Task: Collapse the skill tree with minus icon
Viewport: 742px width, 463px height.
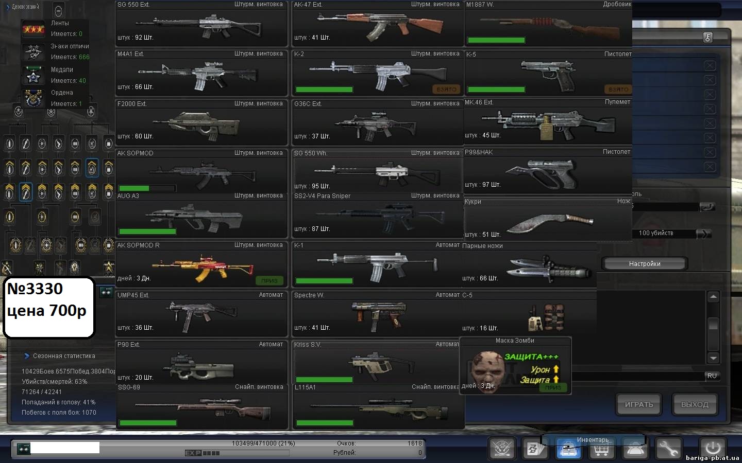Action: pos(58,10)
